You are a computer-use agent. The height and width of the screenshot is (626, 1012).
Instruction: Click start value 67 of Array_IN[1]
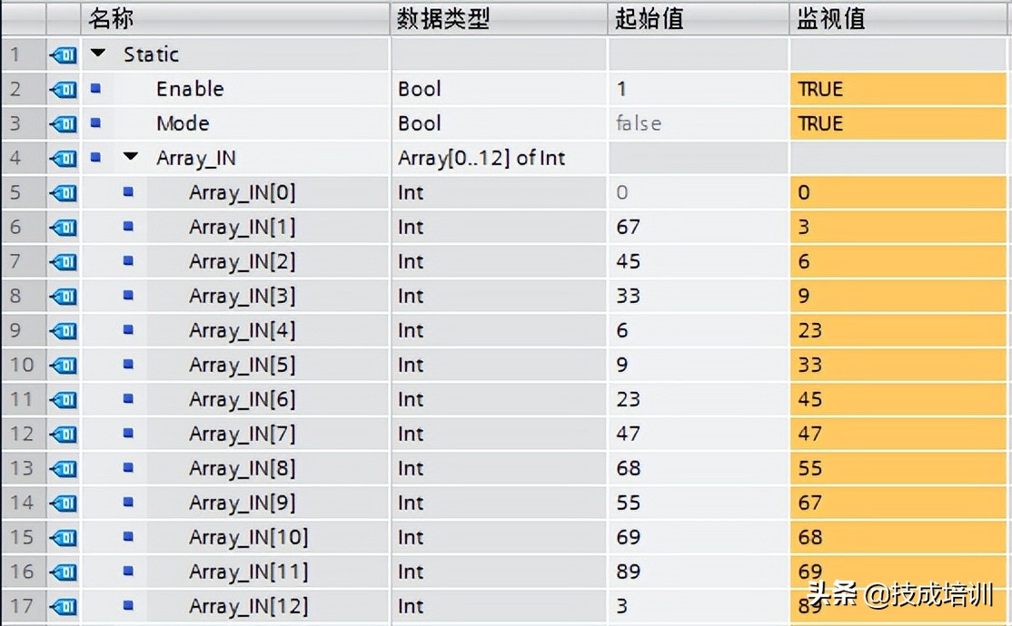[628, 227]
